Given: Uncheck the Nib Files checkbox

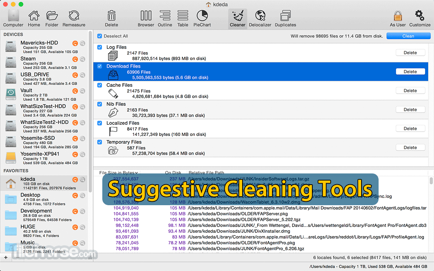Looking at the screenshot, I should 100,104.
